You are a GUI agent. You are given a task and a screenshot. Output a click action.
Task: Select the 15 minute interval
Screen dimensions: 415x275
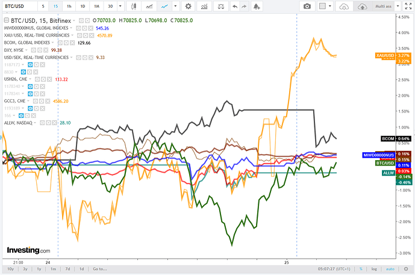[x=55, y=6]
